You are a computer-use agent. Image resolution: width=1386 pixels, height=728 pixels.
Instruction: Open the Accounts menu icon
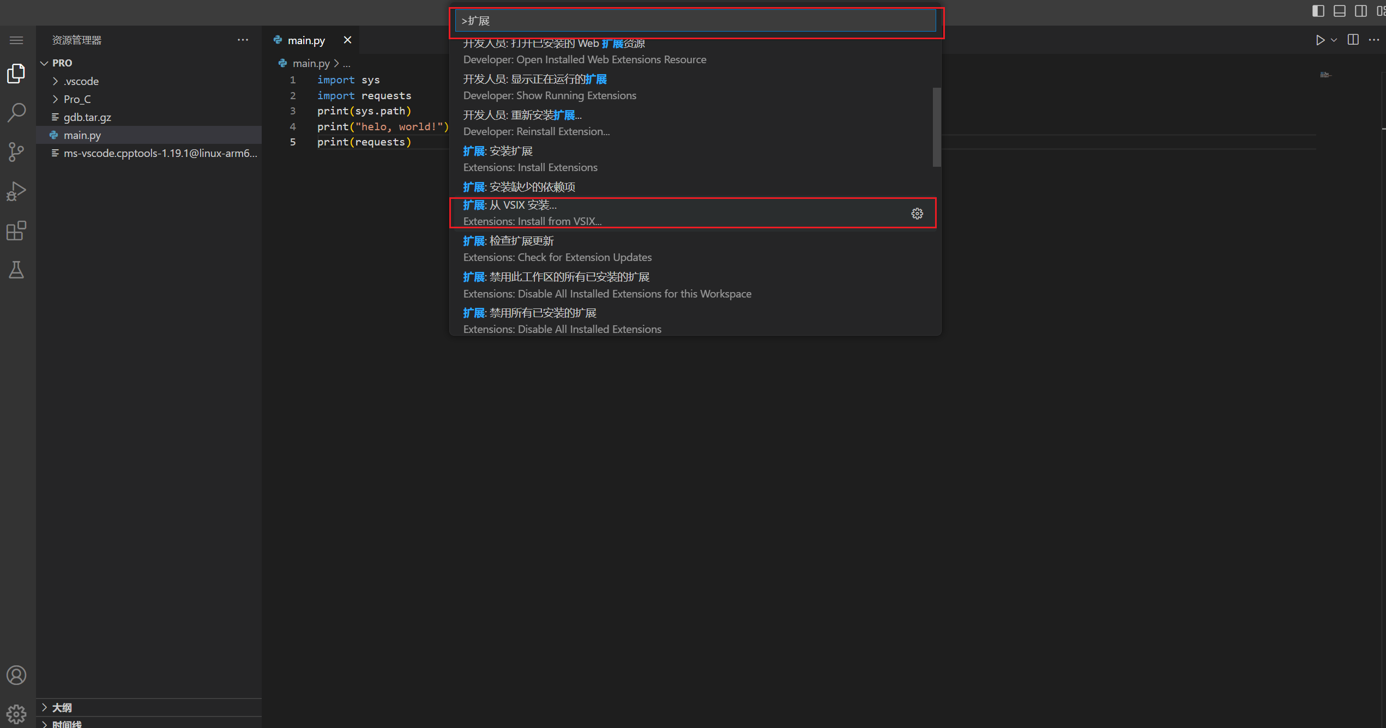16,675
